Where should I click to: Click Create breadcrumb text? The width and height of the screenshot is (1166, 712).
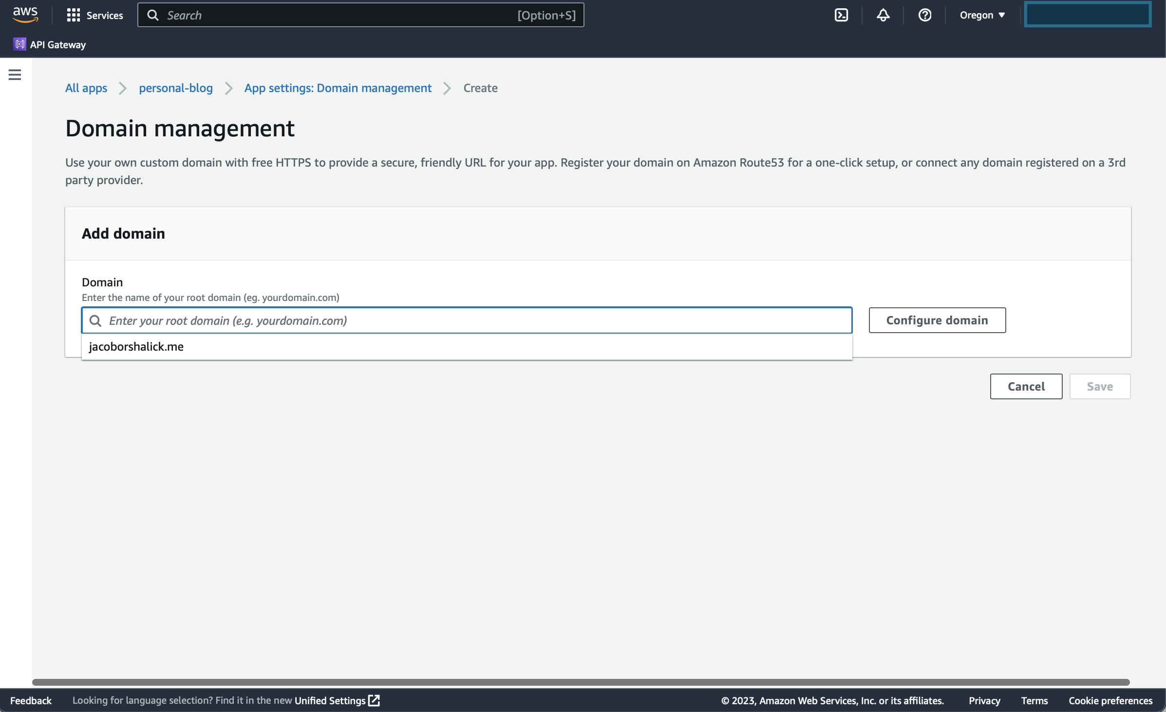[x=480, y=88]
